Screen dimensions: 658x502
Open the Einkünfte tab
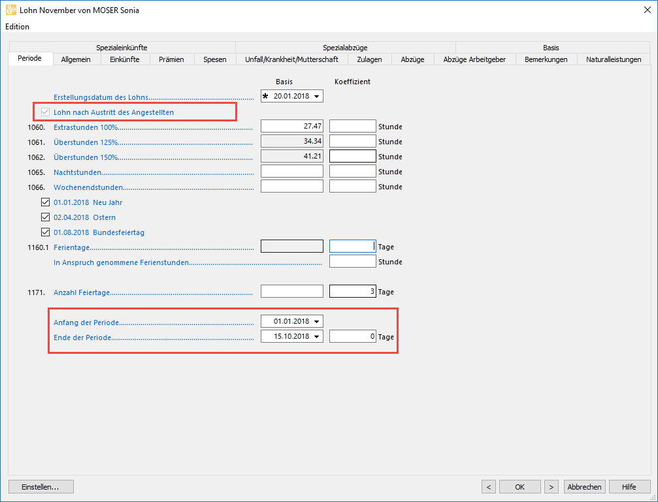click(125, 59)
